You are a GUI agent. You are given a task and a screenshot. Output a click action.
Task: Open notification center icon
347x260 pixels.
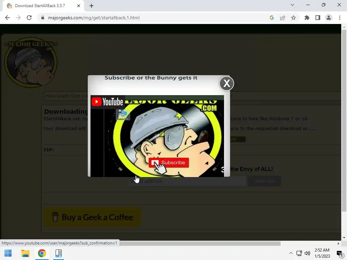[340, 253]
